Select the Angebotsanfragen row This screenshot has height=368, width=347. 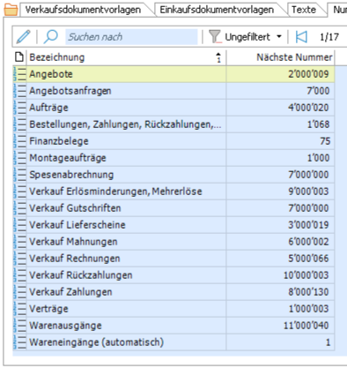(x=173, y=91)
